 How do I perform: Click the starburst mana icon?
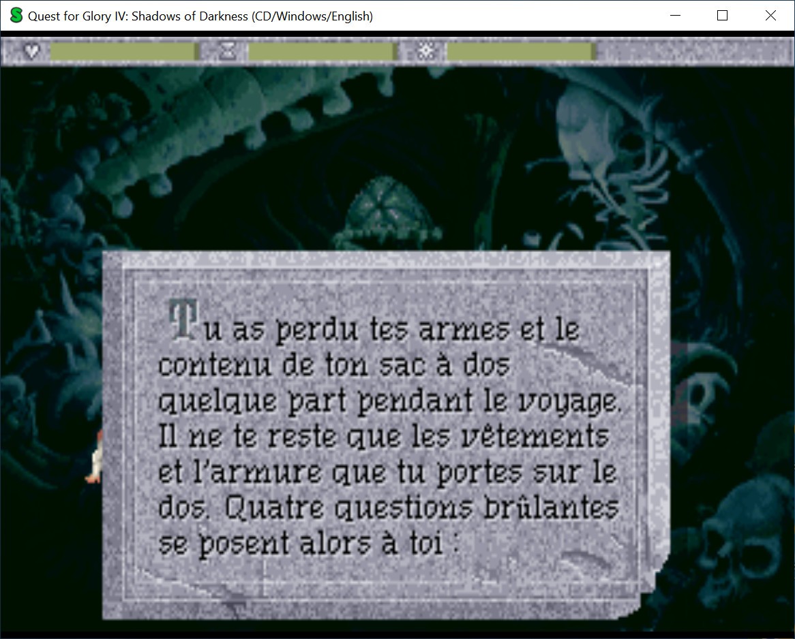click(426, 51)
